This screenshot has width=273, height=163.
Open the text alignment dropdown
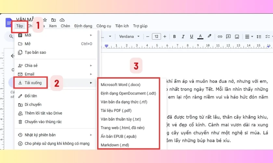[x=249, y=37]
